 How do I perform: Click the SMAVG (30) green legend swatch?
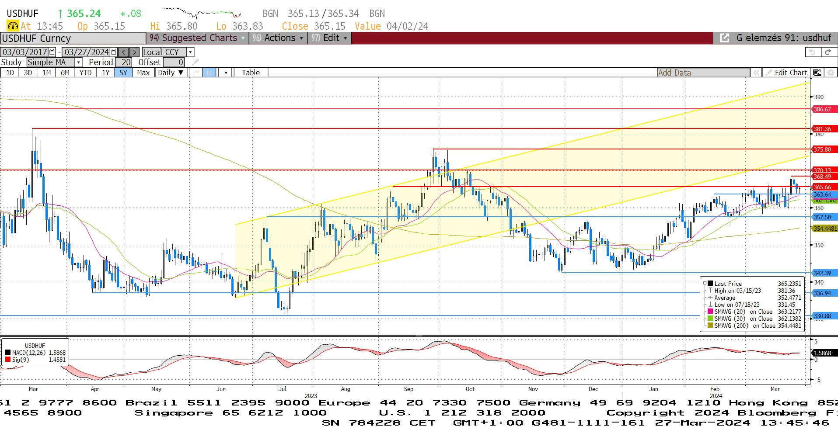[x=710, y=319]
